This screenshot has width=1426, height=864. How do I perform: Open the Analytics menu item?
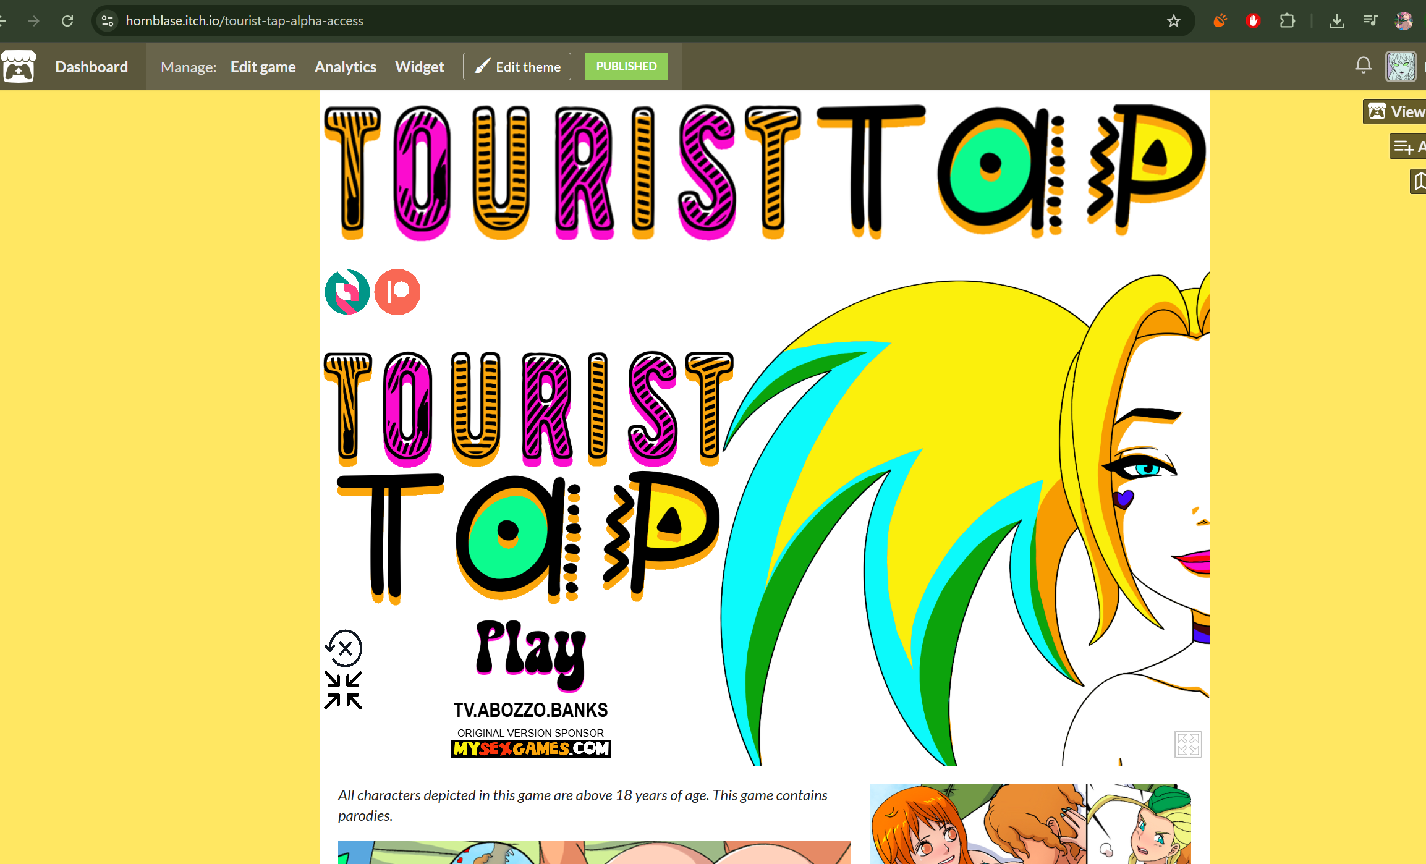(x=345, y=67)
